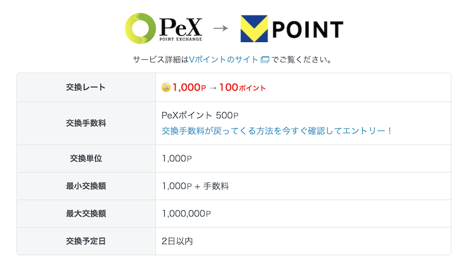Select the 交換単位 row header
Image resolution: width=465 pixels, height=263 pixels.
point(86,159)
